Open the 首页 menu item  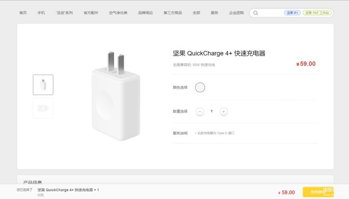coord(23,13)
